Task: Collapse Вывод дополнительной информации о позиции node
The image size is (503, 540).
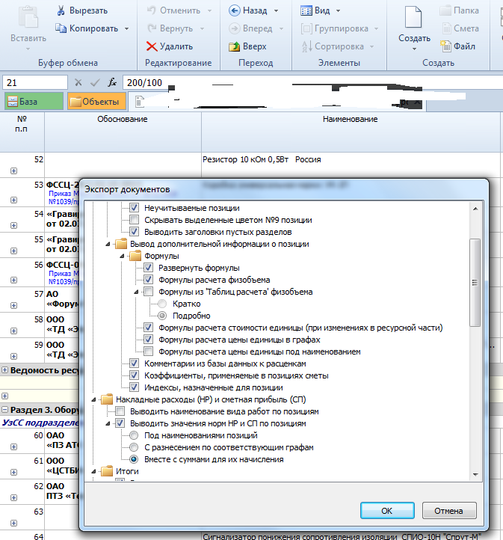Action: click(x=108, y=244)
